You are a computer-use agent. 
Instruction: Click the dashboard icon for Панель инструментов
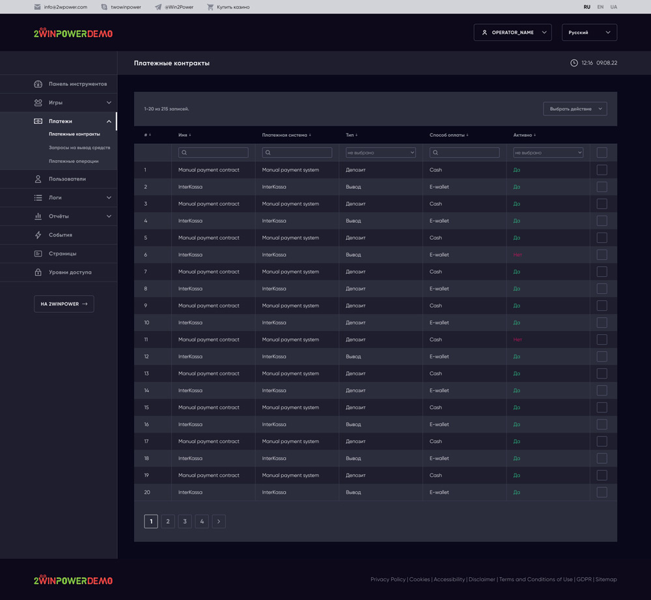(38, 84)
